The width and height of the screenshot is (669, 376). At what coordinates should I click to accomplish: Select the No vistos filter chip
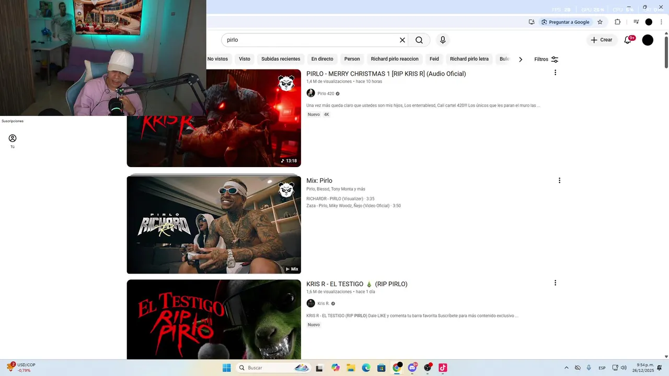pos(217,59)
